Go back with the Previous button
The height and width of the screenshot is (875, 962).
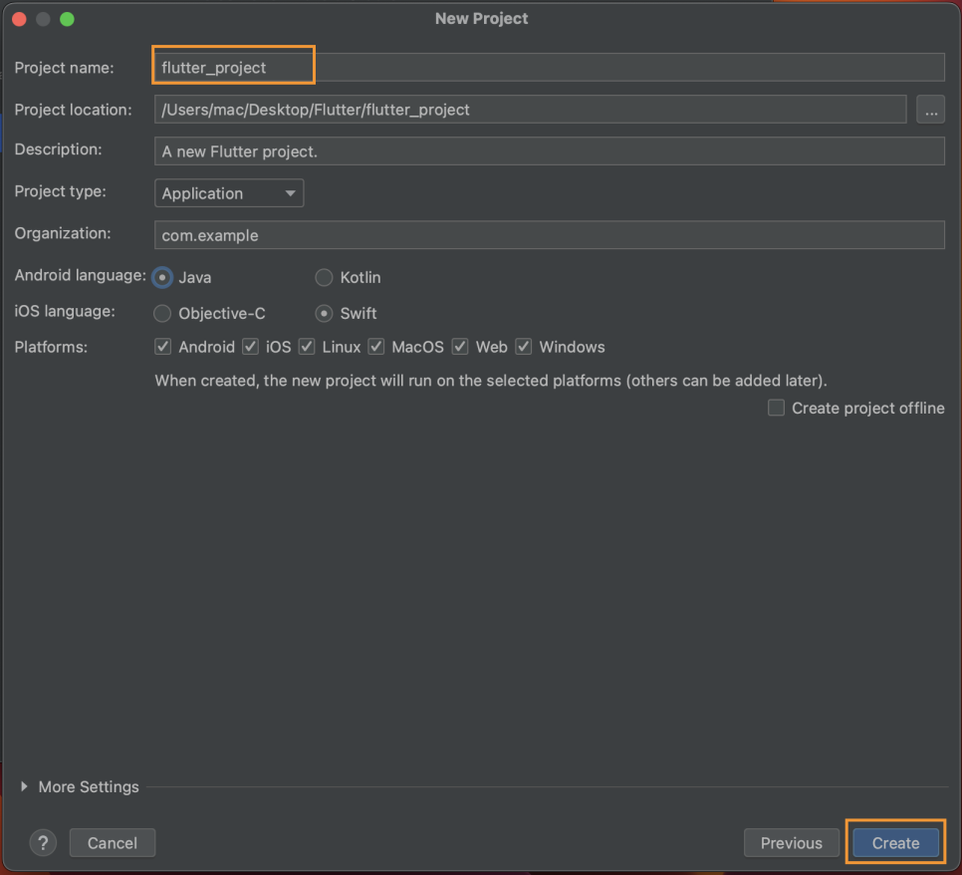pos(792,842)
